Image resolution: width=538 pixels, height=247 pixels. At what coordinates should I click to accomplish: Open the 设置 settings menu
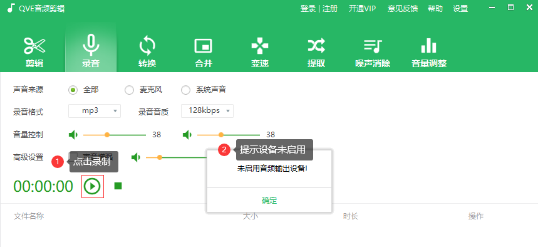tap(460, 9)
